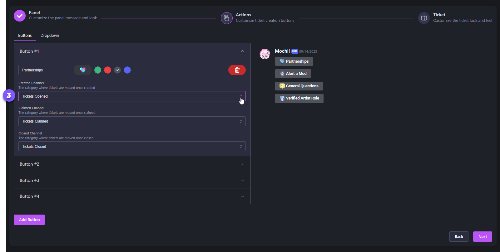Select the Buttons tab
Viewport: 500px width, 252px height.
(x=25, y=36)
